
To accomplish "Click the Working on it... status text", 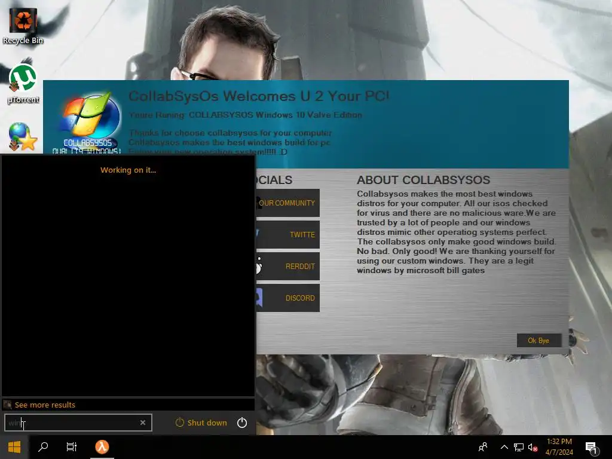I will (x=128, y=170).
